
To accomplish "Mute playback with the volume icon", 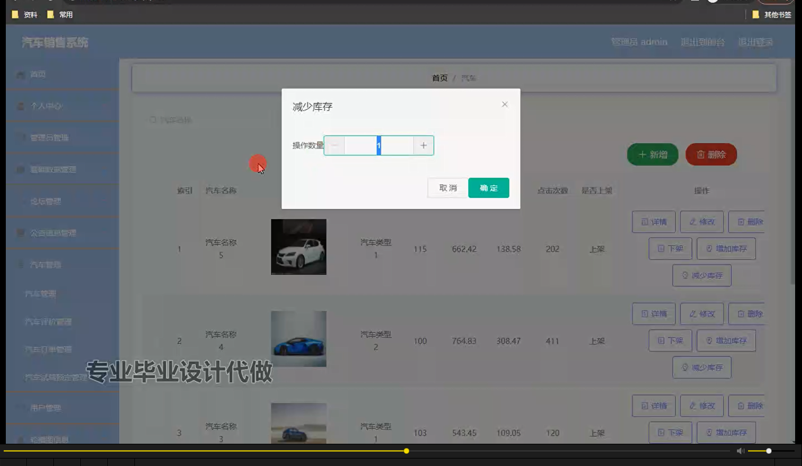I will click(x=740, y=451).
